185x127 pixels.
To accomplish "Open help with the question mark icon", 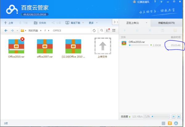I will click(155, 2).
